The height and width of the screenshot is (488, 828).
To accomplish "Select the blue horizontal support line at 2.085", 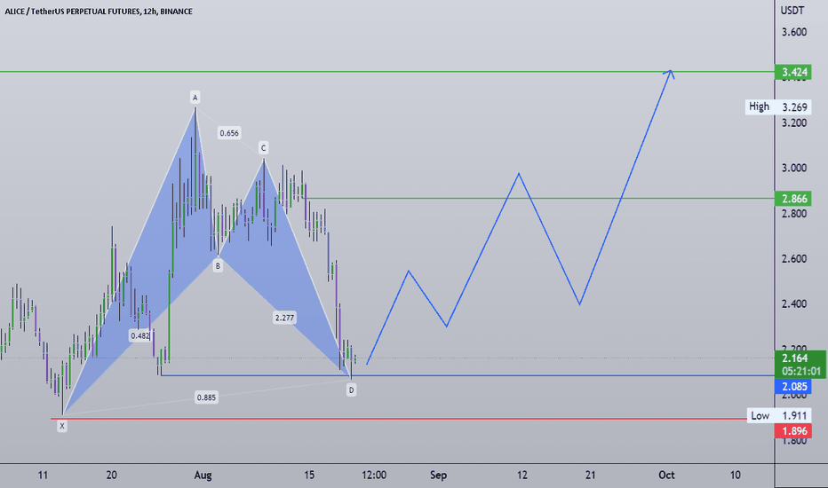I will (467, 375).
